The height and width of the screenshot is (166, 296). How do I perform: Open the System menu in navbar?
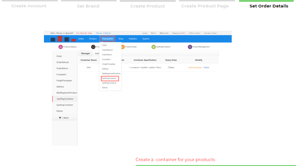(x=146, y=39)
